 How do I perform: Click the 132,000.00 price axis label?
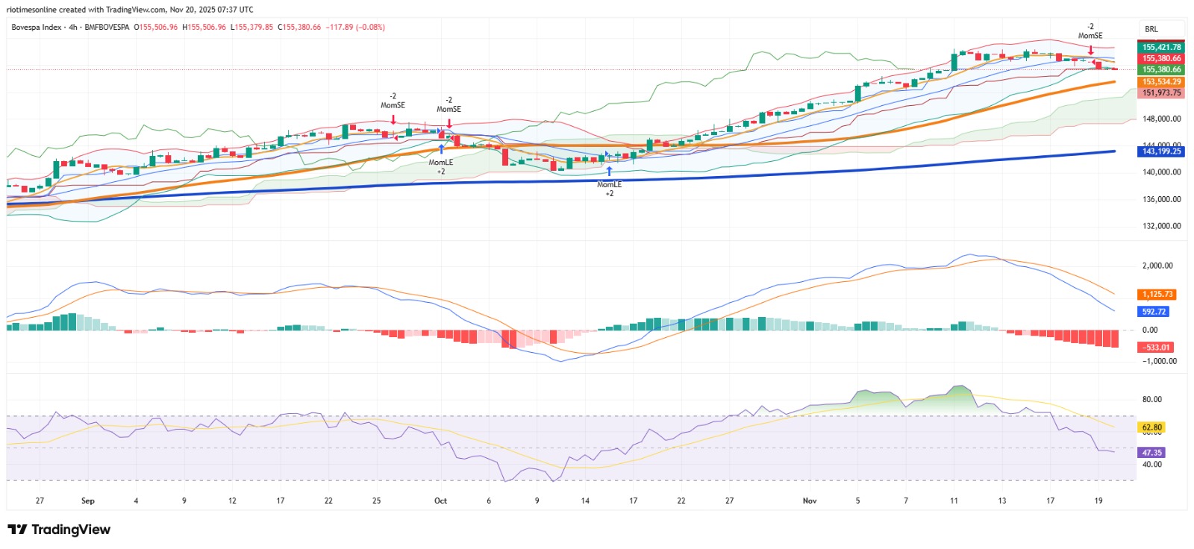click(x=1162, y=226)
